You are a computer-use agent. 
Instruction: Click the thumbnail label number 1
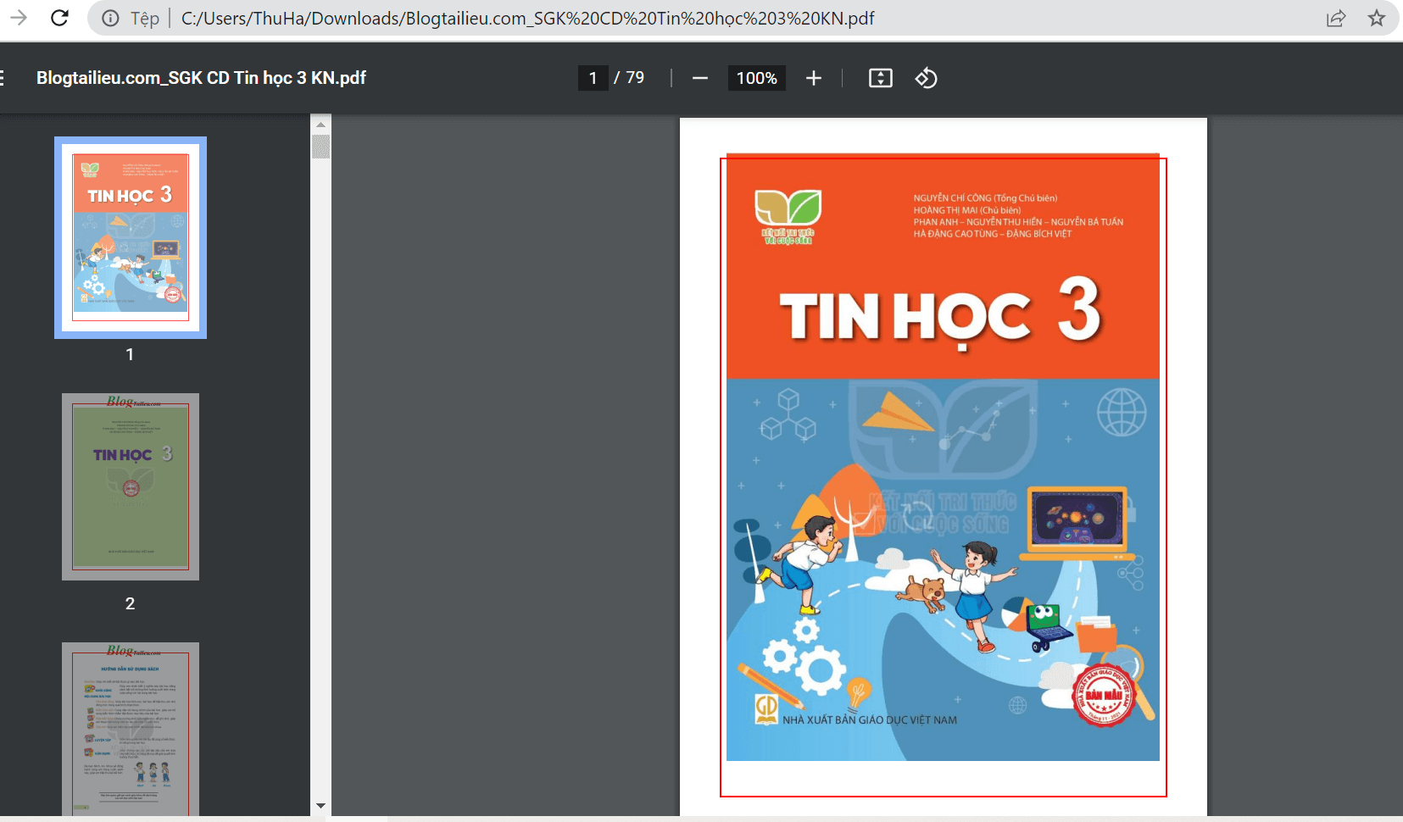pyautogui.click(x=130, y=354)
